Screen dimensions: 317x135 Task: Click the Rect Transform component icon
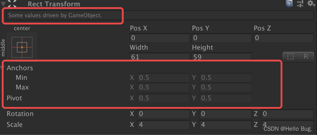[12, 3]
